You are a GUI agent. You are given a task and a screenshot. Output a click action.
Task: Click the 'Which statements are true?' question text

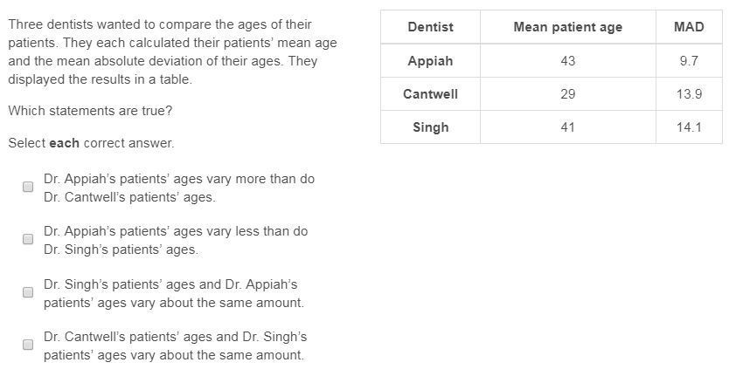pyautogui.click(x=90, y=111)
